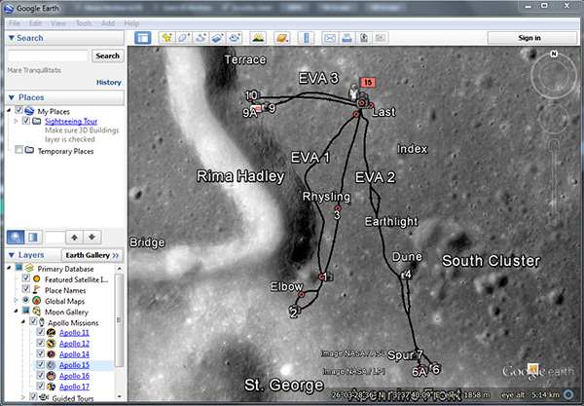Enable the Temporary Places checkbox
Screen dimensions: 584x406
pos(20,150)
